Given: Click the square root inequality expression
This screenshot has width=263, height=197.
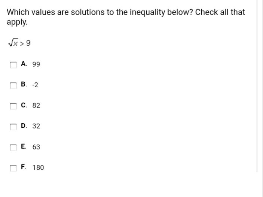Looking at the screenshot, I should click(x=19, y=43).
